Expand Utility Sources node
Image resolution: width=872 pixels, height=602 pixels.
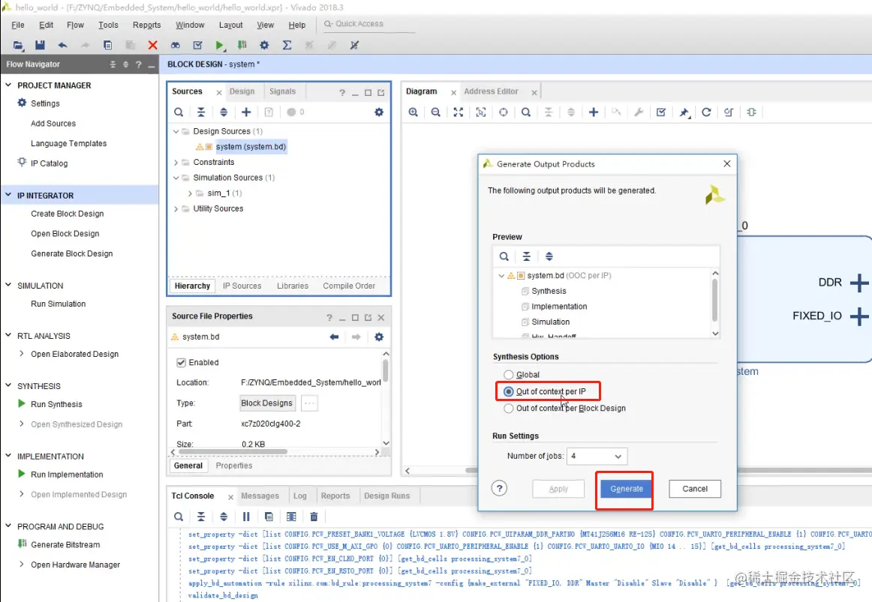tap(176, 209)
